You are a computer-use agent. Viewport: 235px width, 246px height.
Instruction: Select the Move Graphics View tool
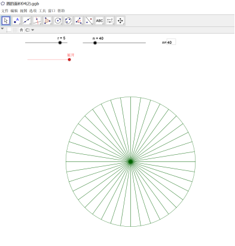[120, 20]
